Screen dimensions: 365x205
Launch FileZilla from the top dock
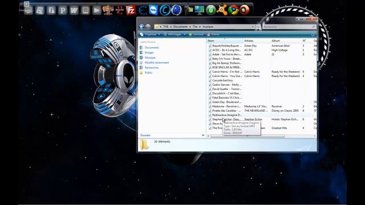pos(131,10)
